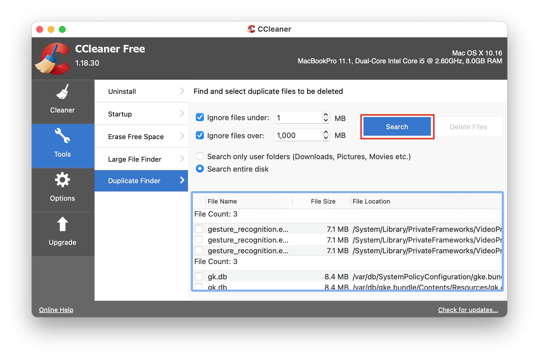Check the third gesture_recognition file checkbox

click(x=199, y=250)
